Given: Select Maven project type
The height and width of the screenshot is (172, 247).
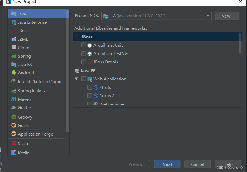Looking at the screenshot, I should [37, 99].
